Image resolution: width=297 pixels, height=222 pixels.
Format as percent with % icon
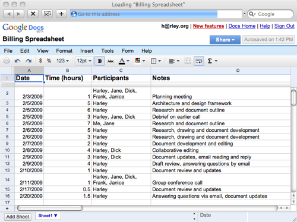pos(49,61)
